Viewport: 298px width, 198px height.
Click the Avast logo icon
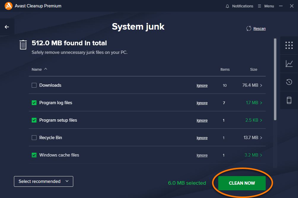tap(9, 6)
